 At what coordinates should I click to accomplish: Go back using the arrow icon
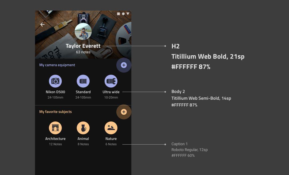click(x=42, y=25)
